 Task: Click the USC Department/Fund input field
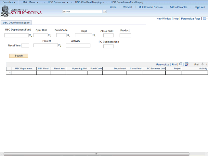(x=16, y=35)
